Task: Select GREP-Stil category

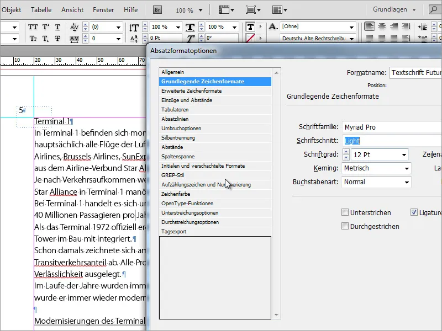Action: coord(215,175)
